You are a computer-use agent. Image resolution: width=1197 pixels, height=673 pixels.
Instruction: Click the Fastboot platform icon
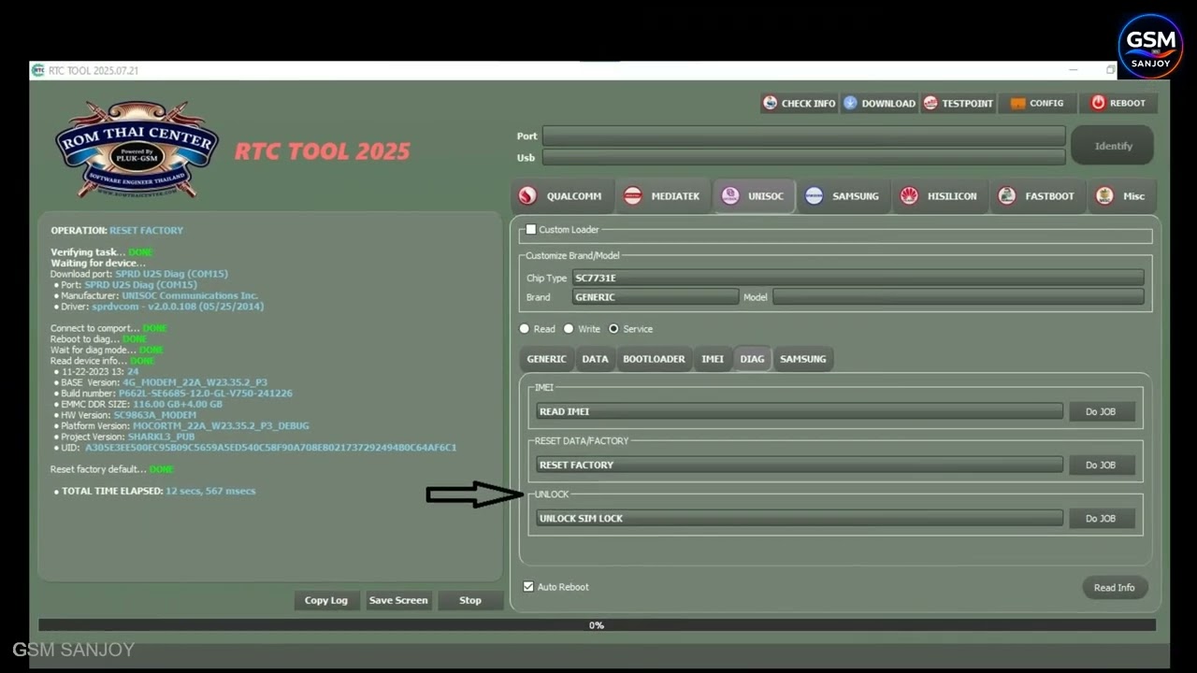click(1007, 196)
